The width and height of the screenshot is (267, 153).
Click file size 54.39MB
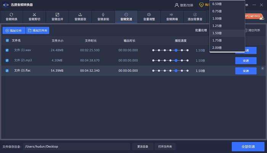(x=57, y=71)
